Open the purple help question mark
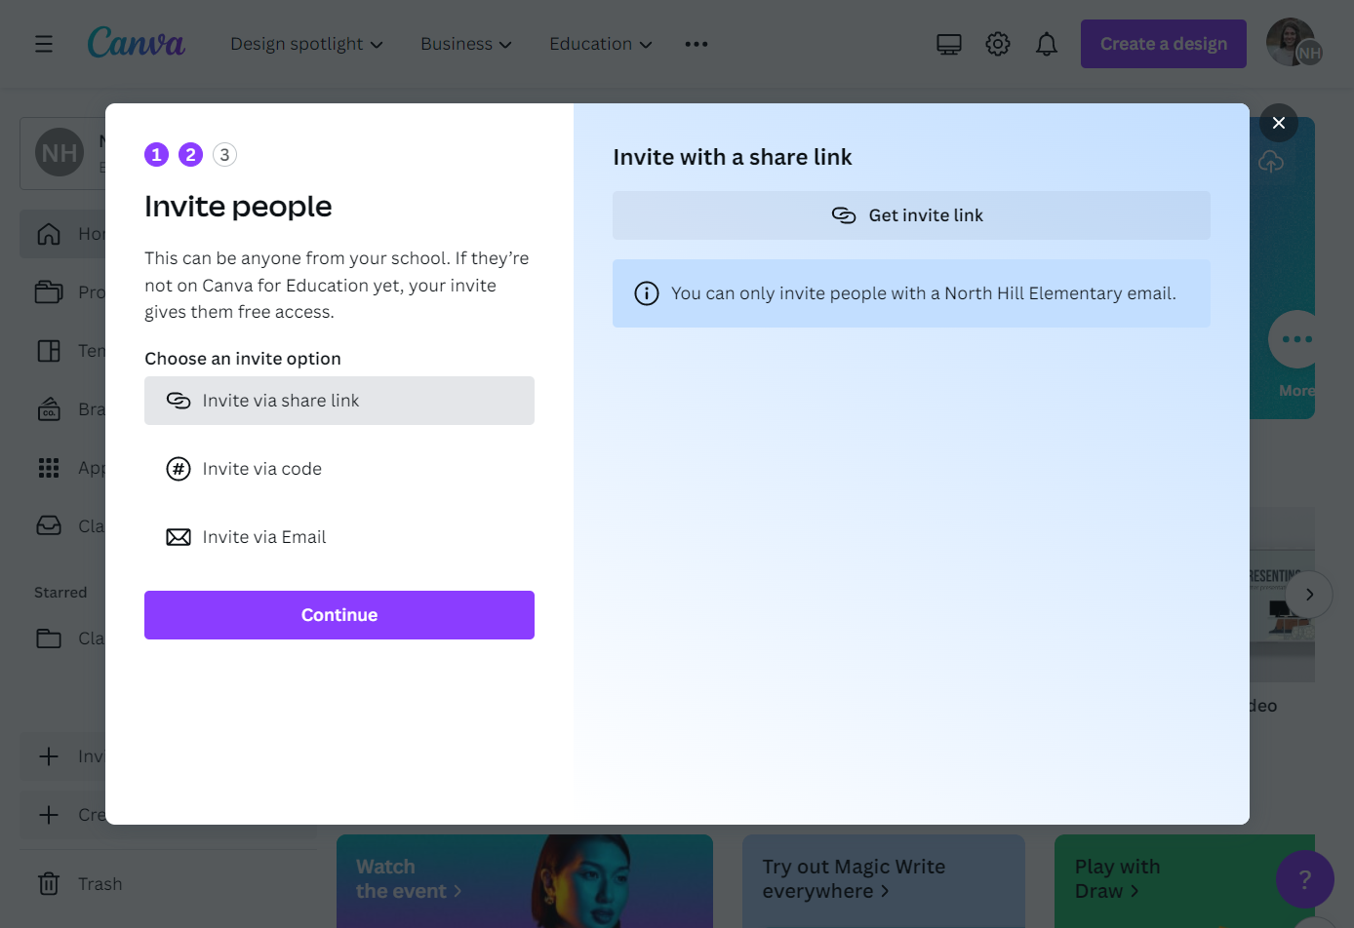Screen dimensions: 1354x928 (x=1305, y=879)
